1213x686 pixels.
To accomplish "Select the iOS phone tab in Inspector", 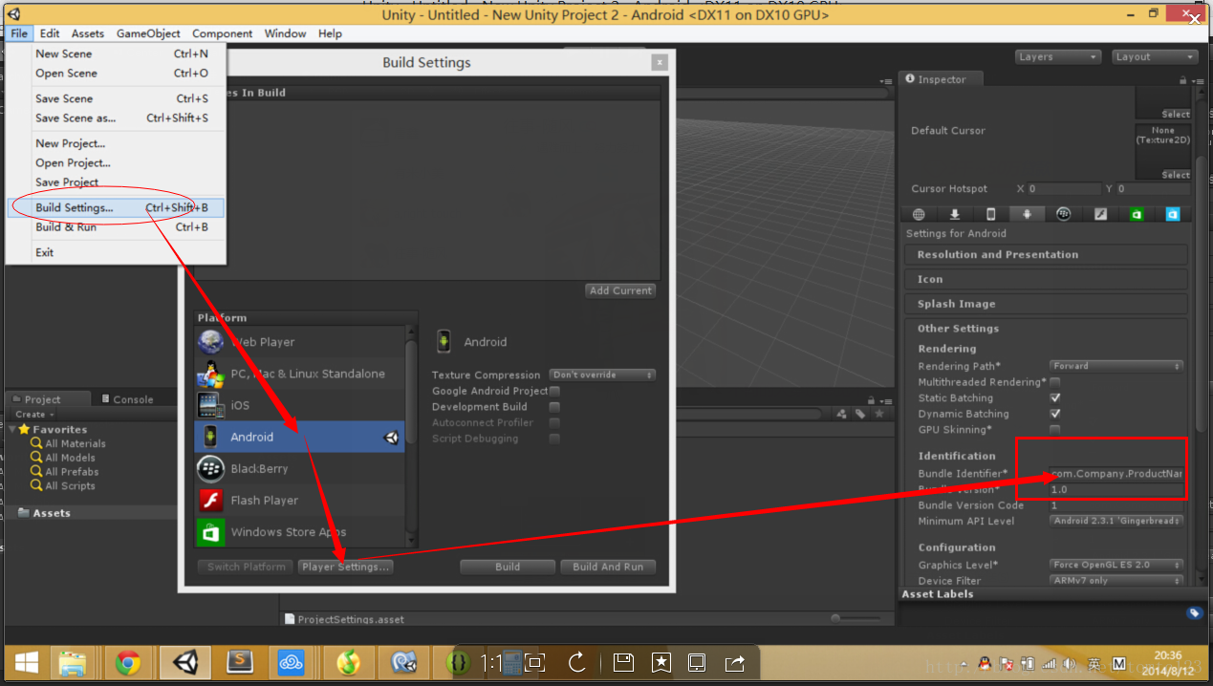I will (991, 214).
